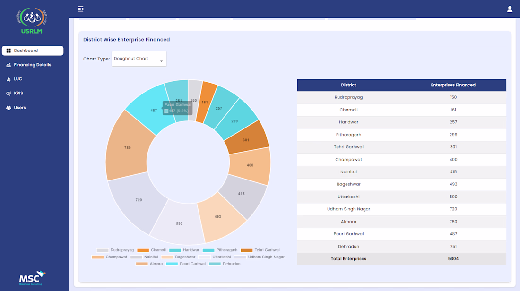Click the 5304 total value
520x291 pixels.
[x=453, y=259]
